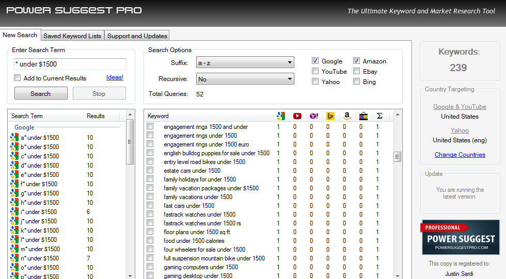
Task: Select keyword floor plans under 1500 sq ft
Action: point(197,232)
